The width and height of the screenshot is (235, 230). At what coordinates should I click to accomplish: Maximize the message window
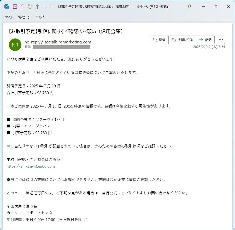pyautogui.click(x=216, y=7)
